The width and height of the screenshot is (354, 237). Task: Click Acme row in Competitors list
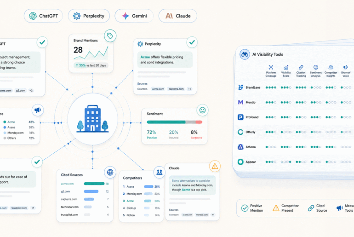click(141, 201)
